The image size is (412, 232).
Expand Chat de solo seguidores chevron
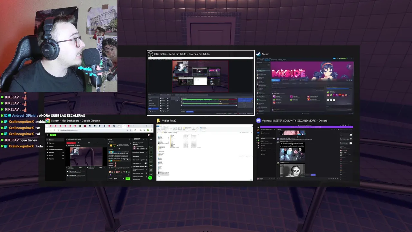pyautogui.click(x=146, y=160)
